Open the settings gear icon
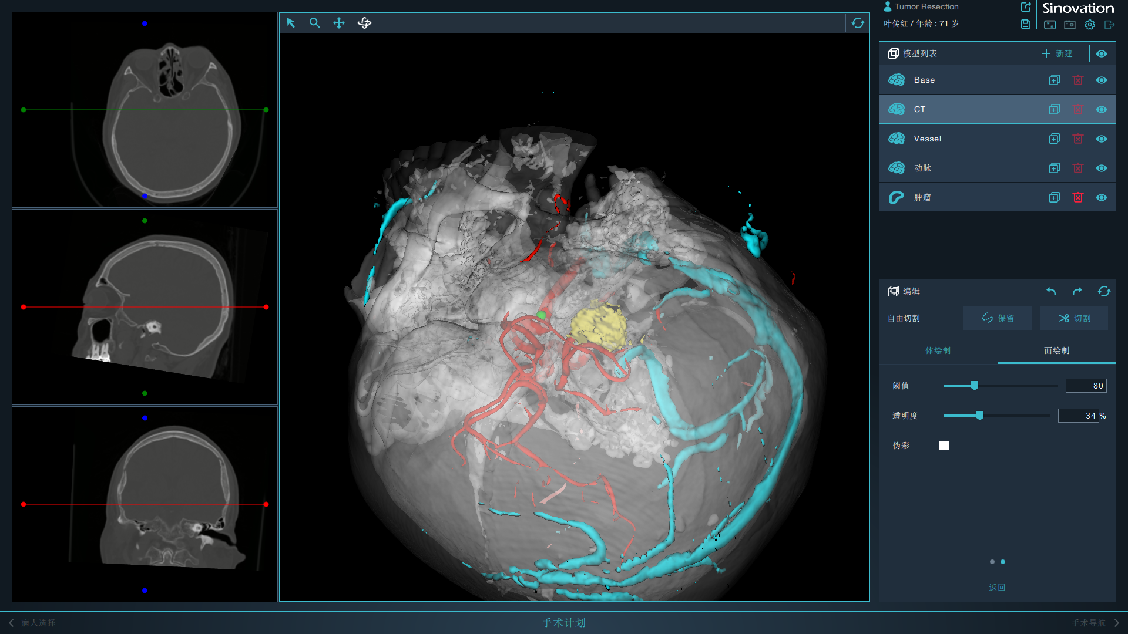 pos(1090,25)
